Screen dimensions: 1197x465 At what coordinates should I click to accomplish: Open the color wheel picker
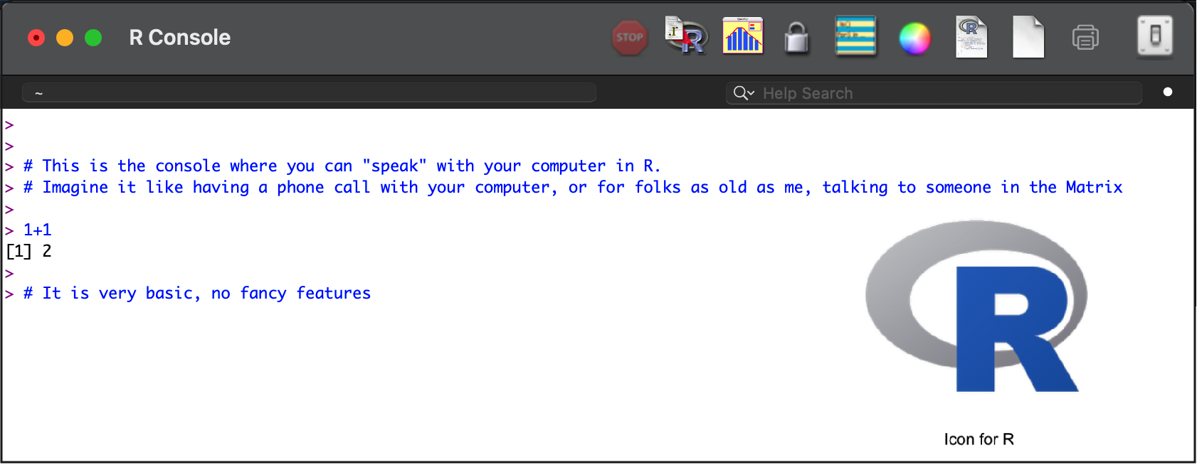click(x=914, y=38)
